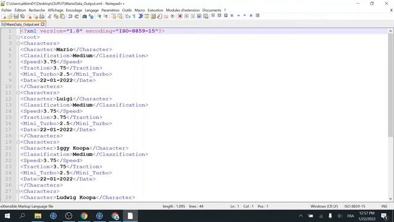Screen dimensions: 394x222
Task: Click the INS mode status indicator
Action: point(384,207)
